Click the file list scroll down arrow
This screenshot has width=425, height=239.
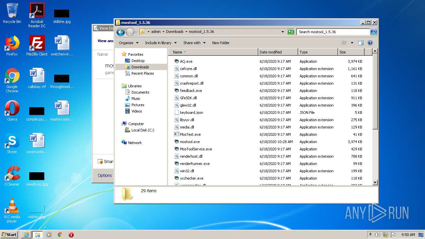pyautogui.click(x=375, y=183)
